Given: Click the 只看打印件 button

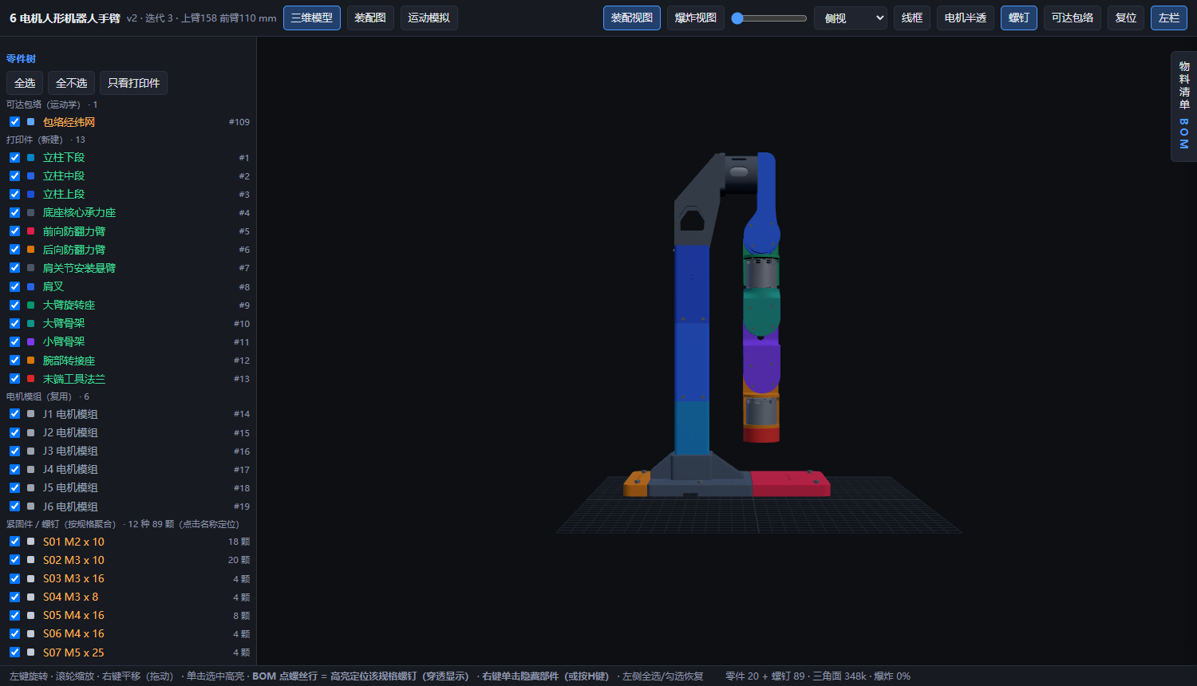Looking at the screenshot, I should 133,83.
